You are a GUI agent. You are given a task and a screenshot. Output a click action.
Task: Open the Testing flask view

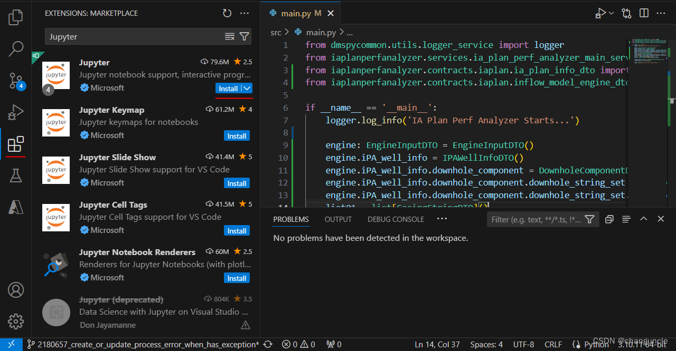click(x=16, y=175)
